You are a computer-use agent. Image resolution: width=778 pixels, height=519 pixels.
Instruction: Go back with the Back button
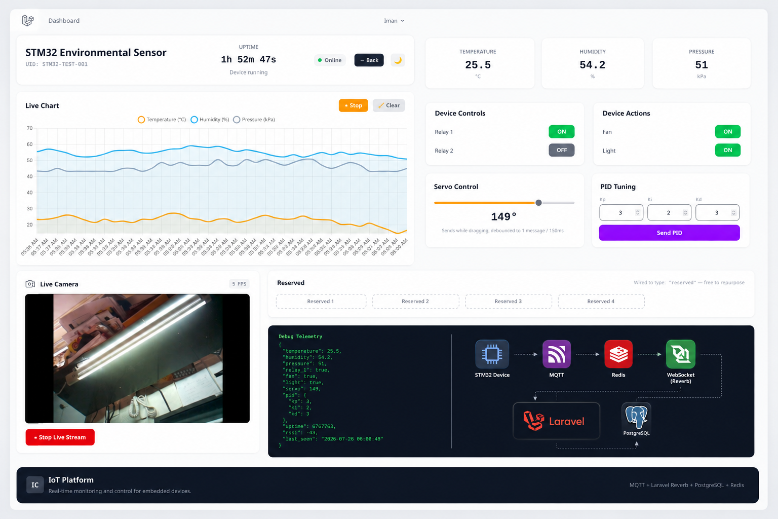[x=369, y=60]
